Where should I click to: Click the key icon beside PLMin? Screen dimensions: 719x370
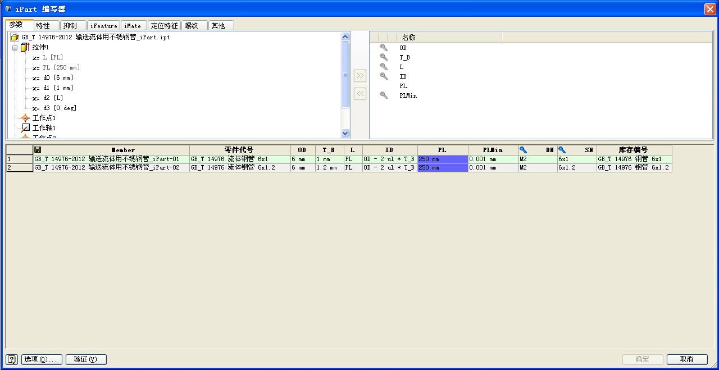(384, 95)
